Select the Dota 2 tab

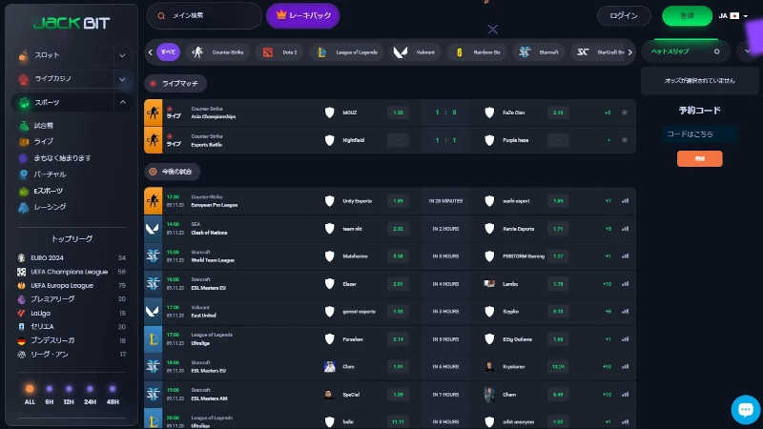(279, 52)
